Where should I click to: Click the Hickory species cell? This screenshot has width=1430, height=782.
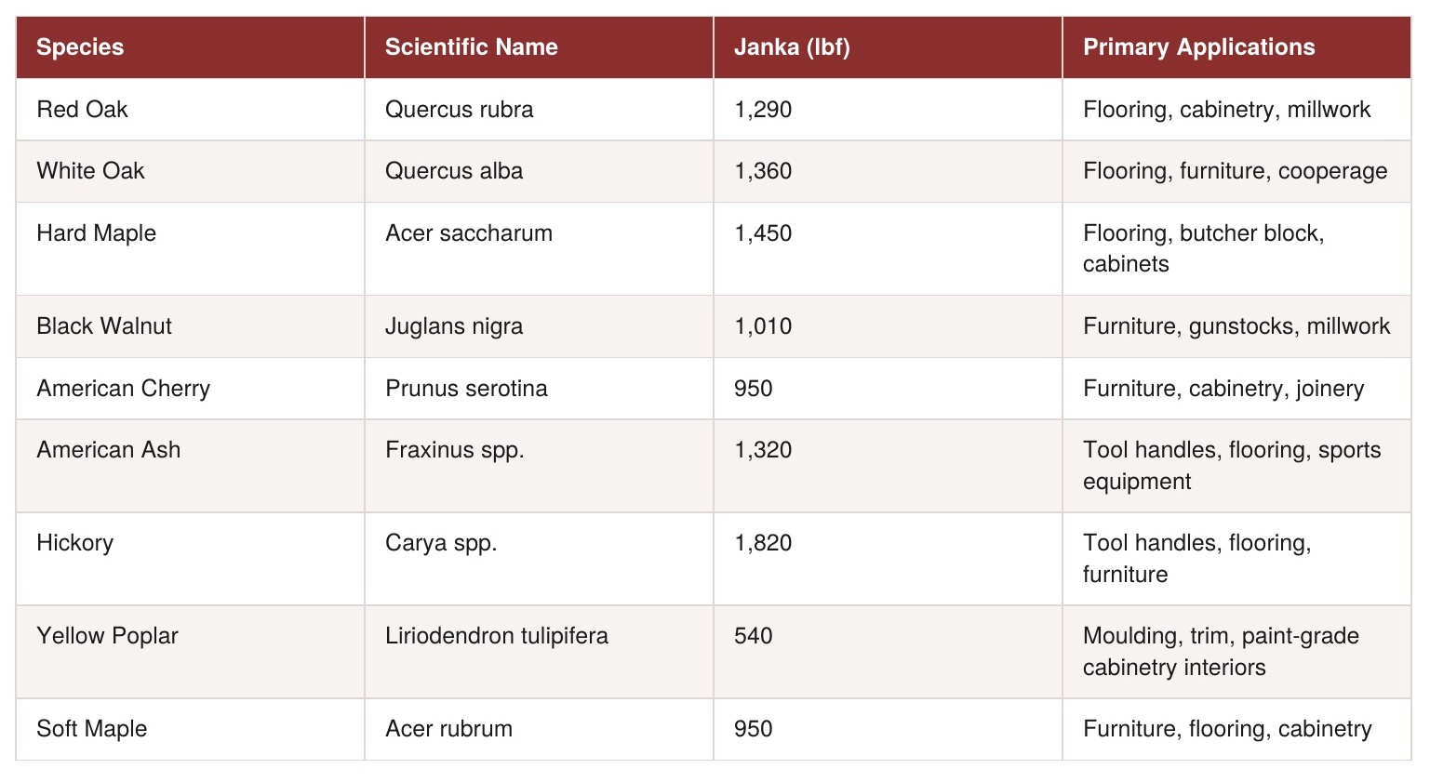190,559
